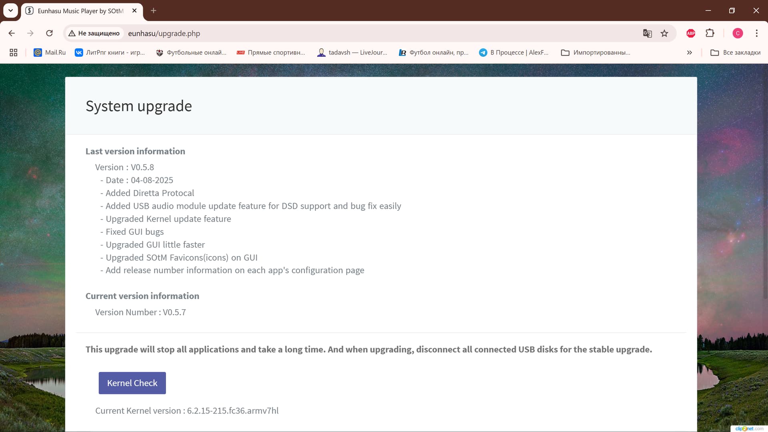The image size is (768, 432).
Task: Open the Прямые спортивн bookmark
Action: 271,52
